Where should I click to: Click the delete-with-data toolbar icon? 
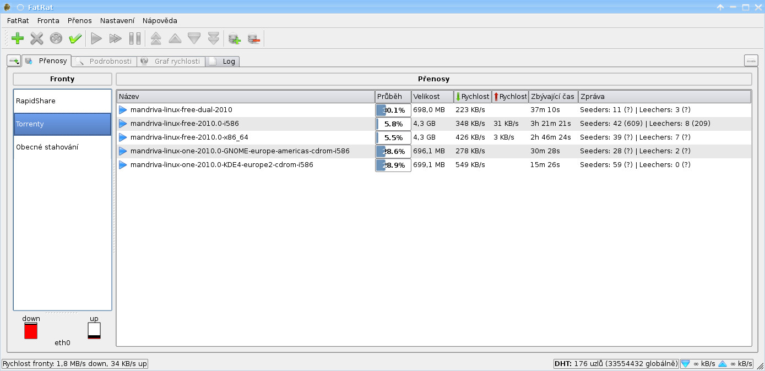pos(56,38)
